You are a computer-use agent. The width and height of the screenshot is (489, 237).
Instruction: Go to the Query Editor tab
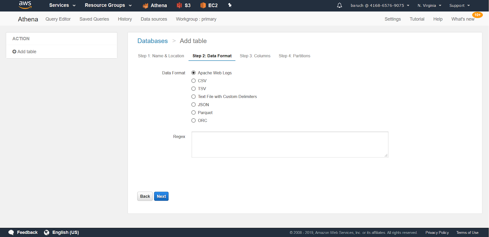coord(58,19)
